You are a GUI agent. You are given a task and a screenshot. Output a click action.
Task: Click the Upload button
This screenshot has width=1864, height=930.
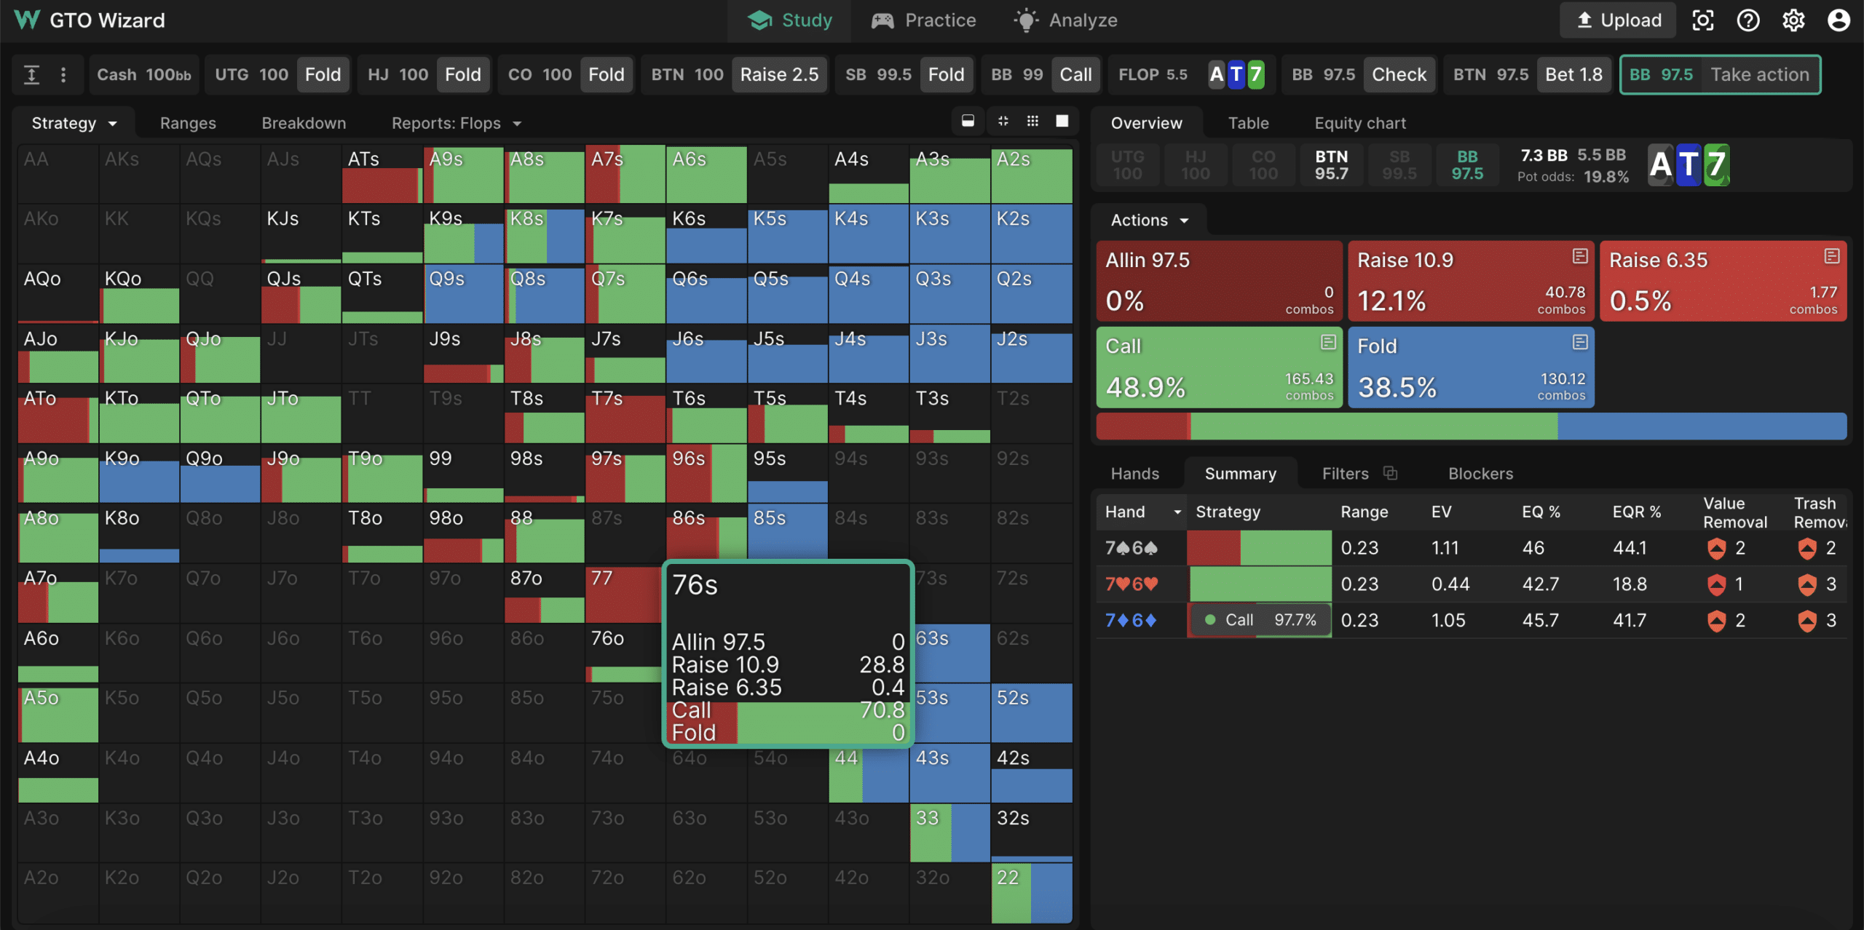1618,20
